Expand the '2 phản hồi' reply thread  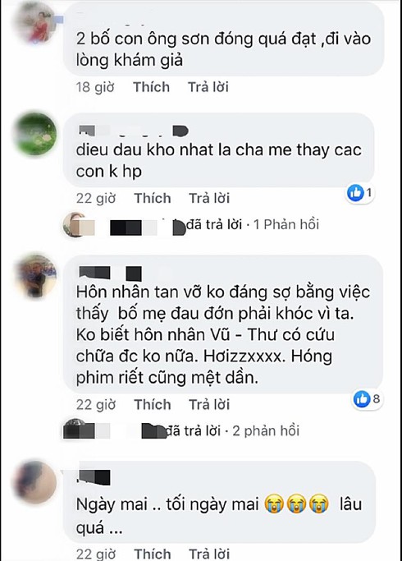pyautogui.click(x=266, y=430)
